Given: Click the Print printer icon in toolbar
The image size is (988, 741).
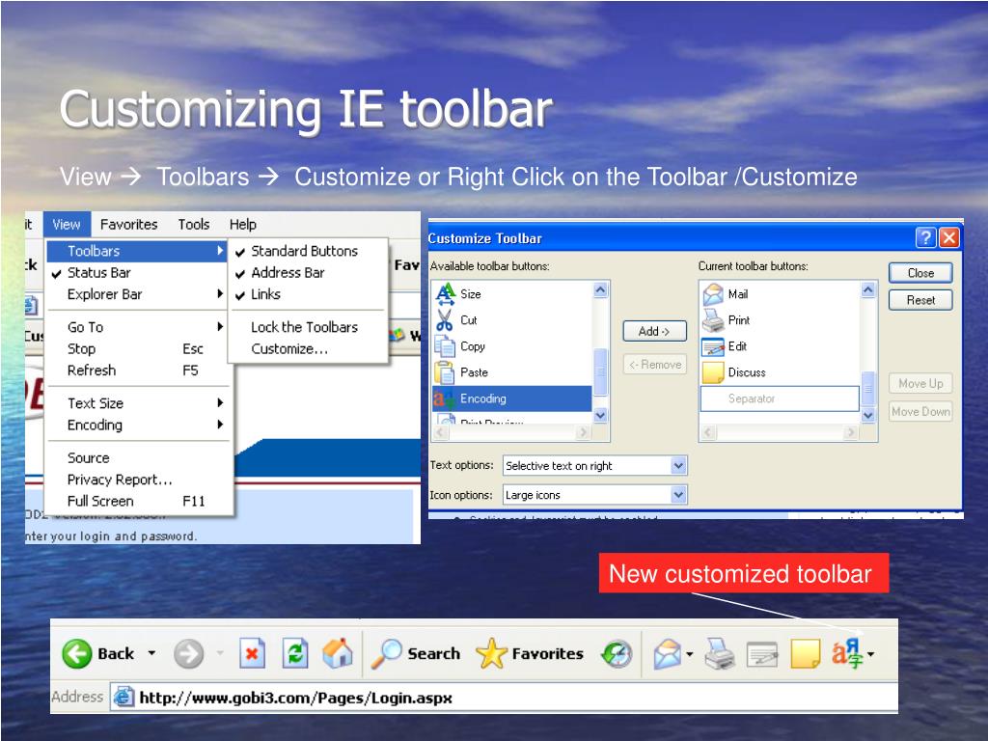Looking at the screenshot, I should click(719, 654).
